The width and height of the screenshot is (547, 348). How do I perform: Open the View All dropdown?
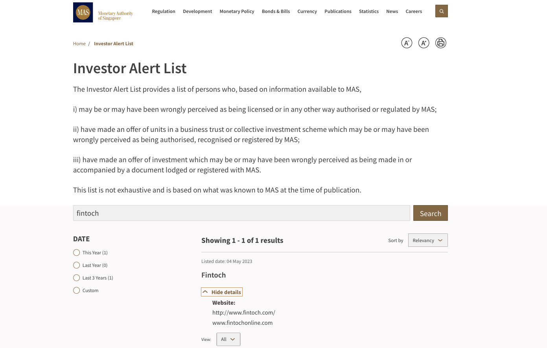[228, 339]
